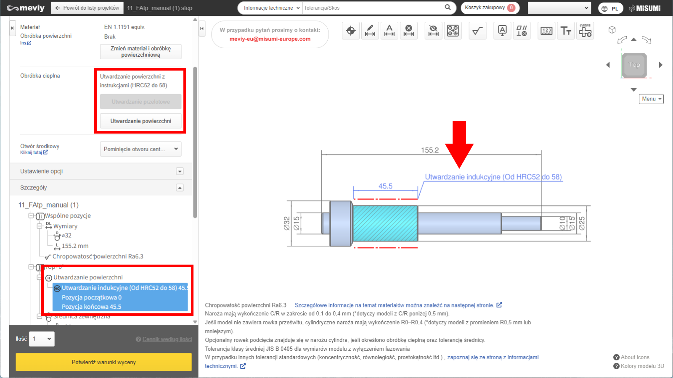
Task: Click the delete dimension X icon
Action: pos(408,31)
